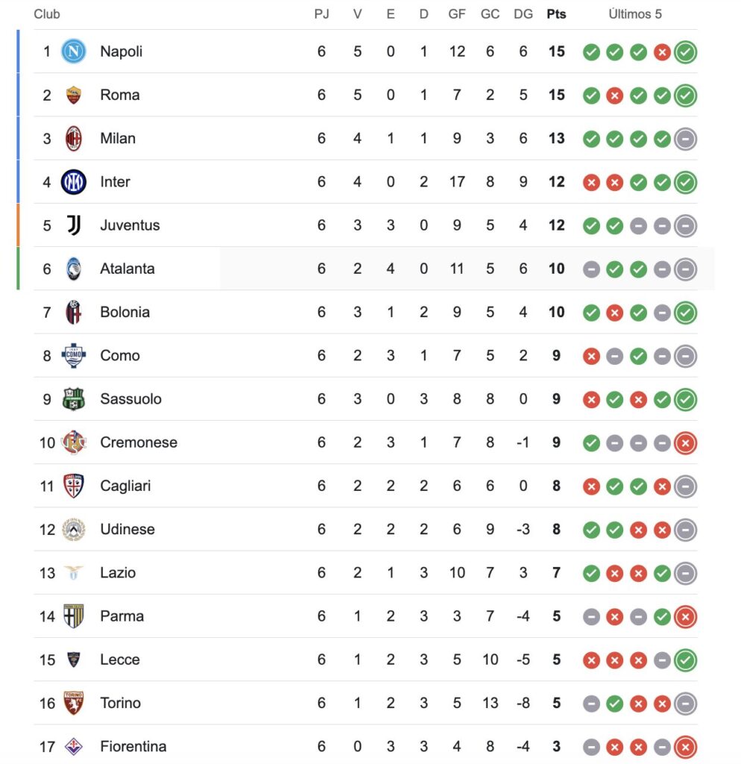Image resolution: width=741 pixels, height=764 pixels.
Task: Click the Atalanta club crest icon
Action: click(x=74, y=269)
